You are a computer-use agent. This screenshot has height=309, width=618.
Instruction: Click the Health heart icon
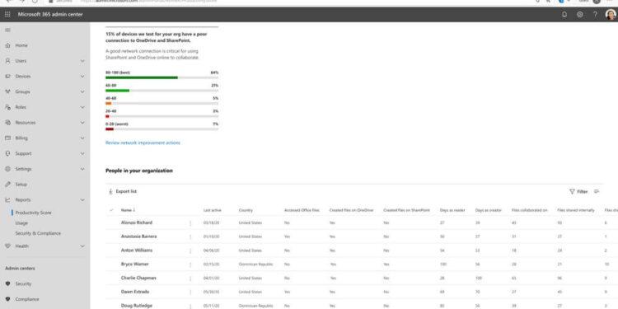7,246
